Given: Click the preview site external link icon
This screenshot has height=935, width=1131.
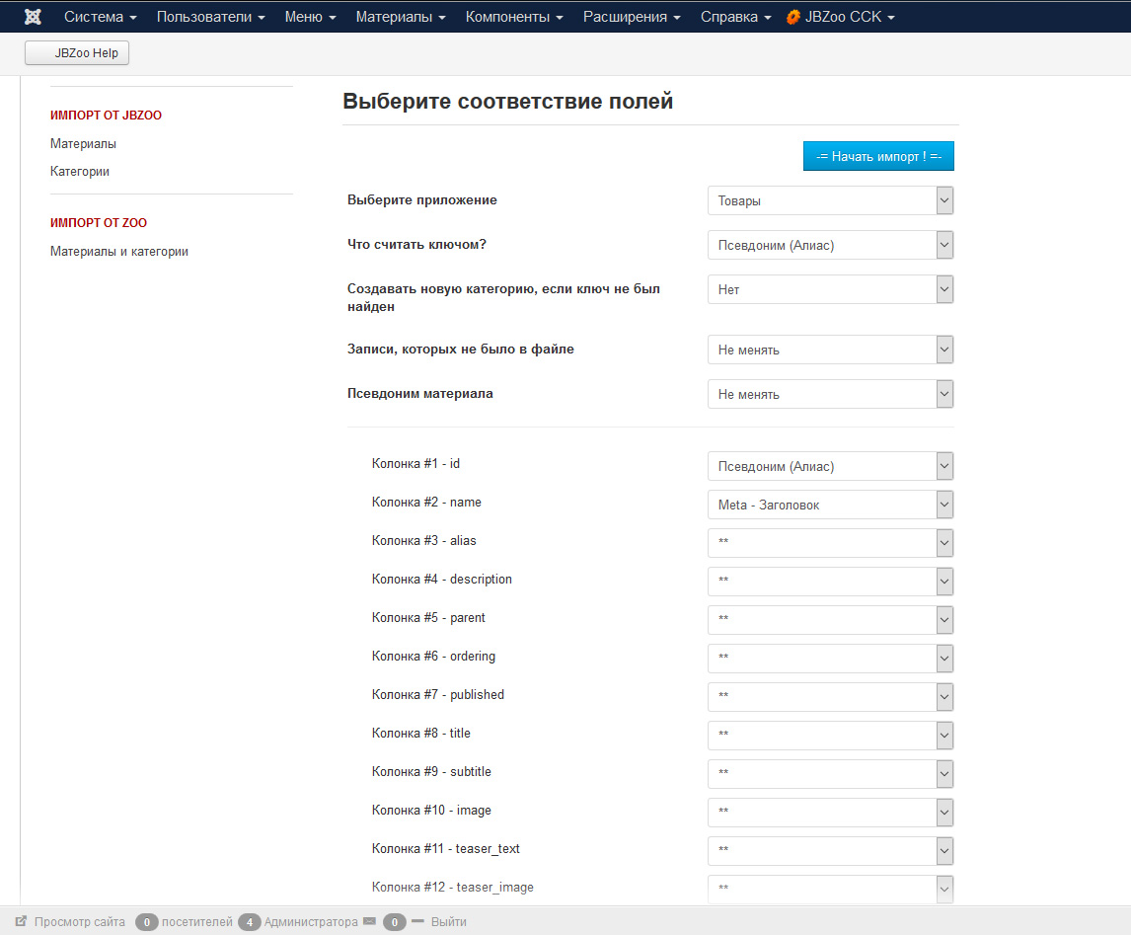Looking at the screenshot, I should pyautogui.click(x=21, y=922).
